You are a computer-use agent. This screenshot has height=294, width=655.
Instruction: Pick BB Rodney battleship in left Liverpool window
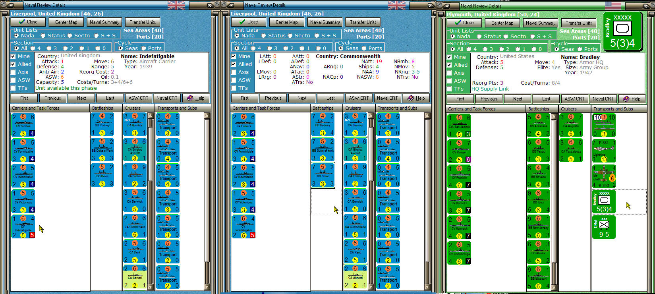(x=102, y=124)
